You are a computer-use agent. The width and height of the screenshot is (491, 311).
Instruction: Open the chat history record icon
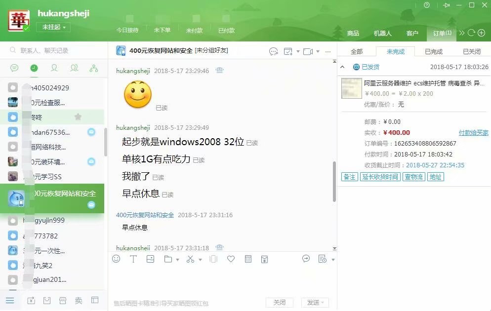322,259
